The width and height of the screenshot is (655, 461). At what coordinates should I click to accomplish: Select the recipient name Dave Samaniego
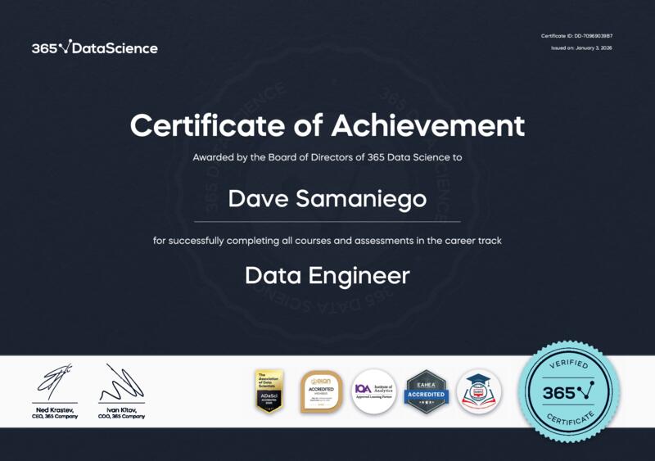327,199
